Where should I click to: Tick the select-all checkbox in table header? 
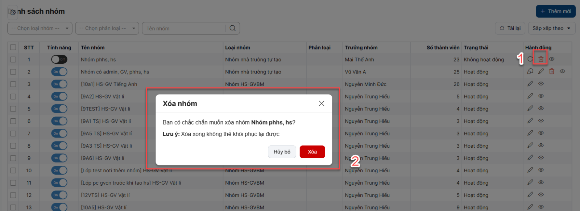pyautogui.click(x=13, y=47)
